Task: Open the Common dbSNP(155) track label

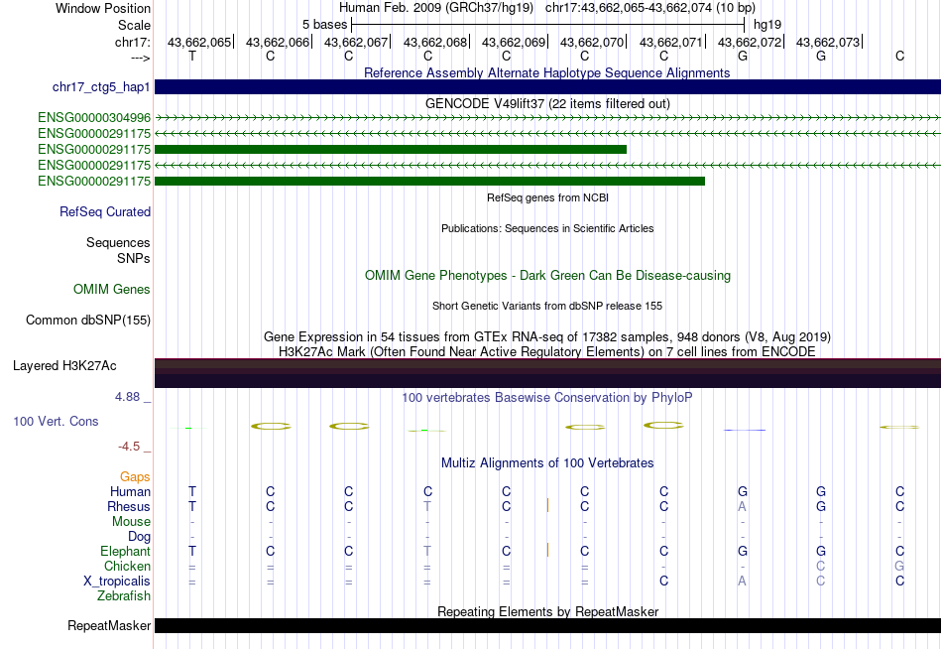Action: (88, 320)
